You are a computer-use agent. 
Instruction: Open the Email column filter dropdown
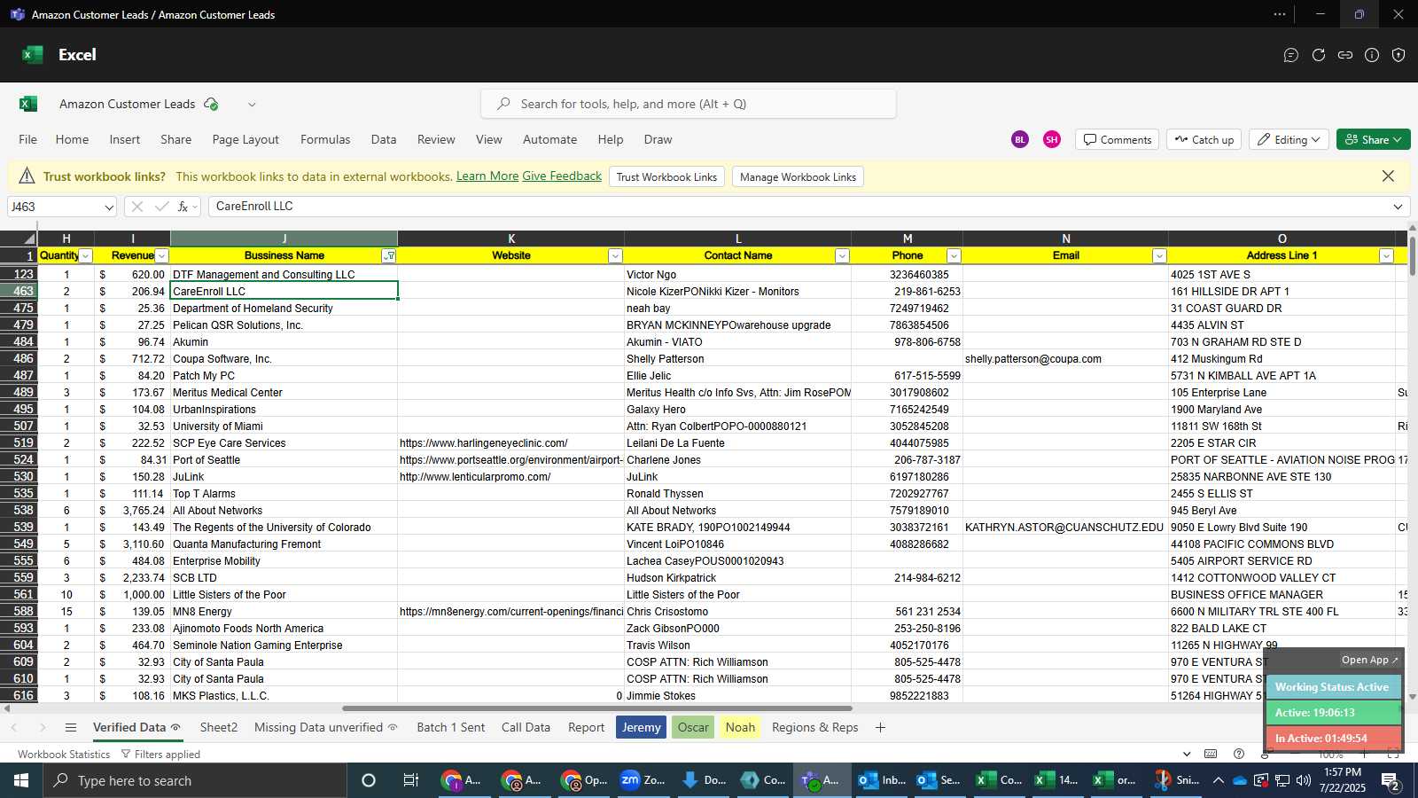(1159, 256)
